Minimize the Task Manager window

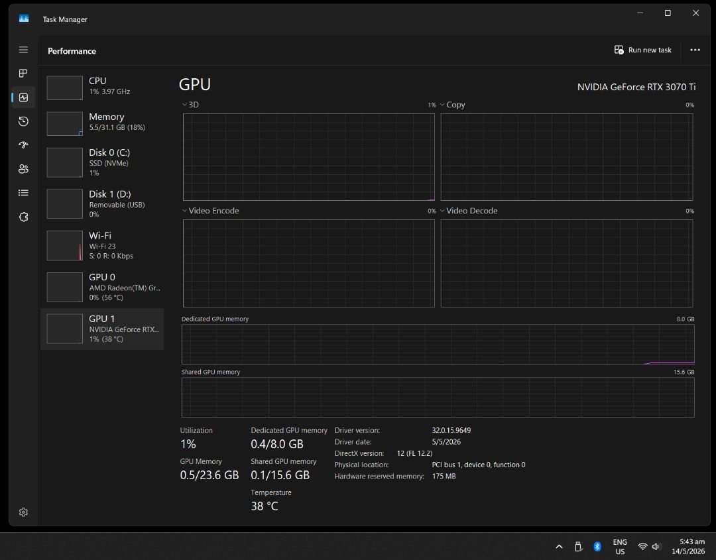pos(640,13)
